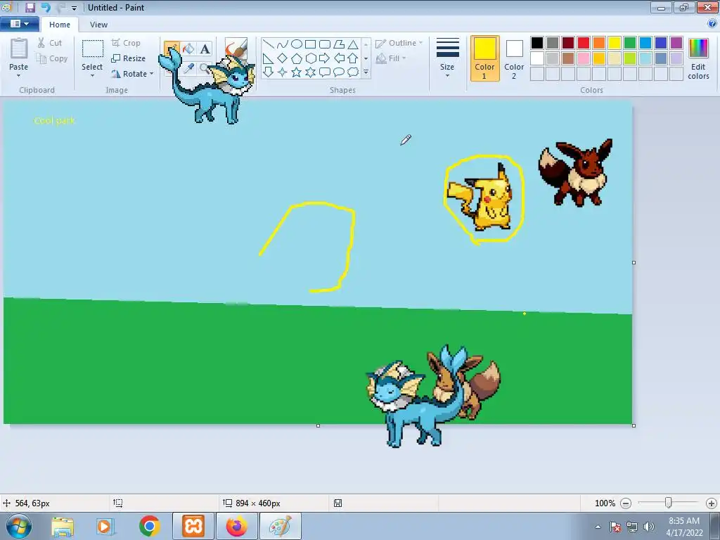Show the next row of shapes
The height and width of the screenshot is (540, 720).
(366, 58)
